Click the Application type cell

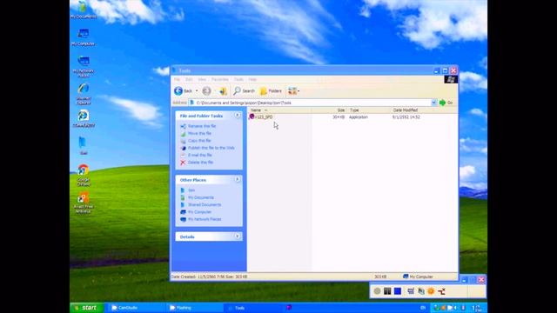coord(358,117)
